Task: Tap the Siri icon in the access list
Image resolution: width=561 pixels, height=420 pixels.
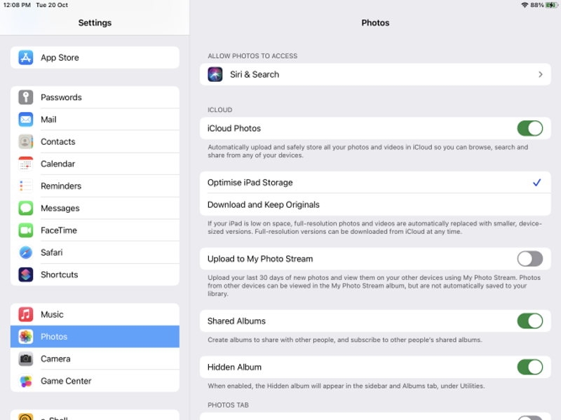Action: click(x=215, y=74)
